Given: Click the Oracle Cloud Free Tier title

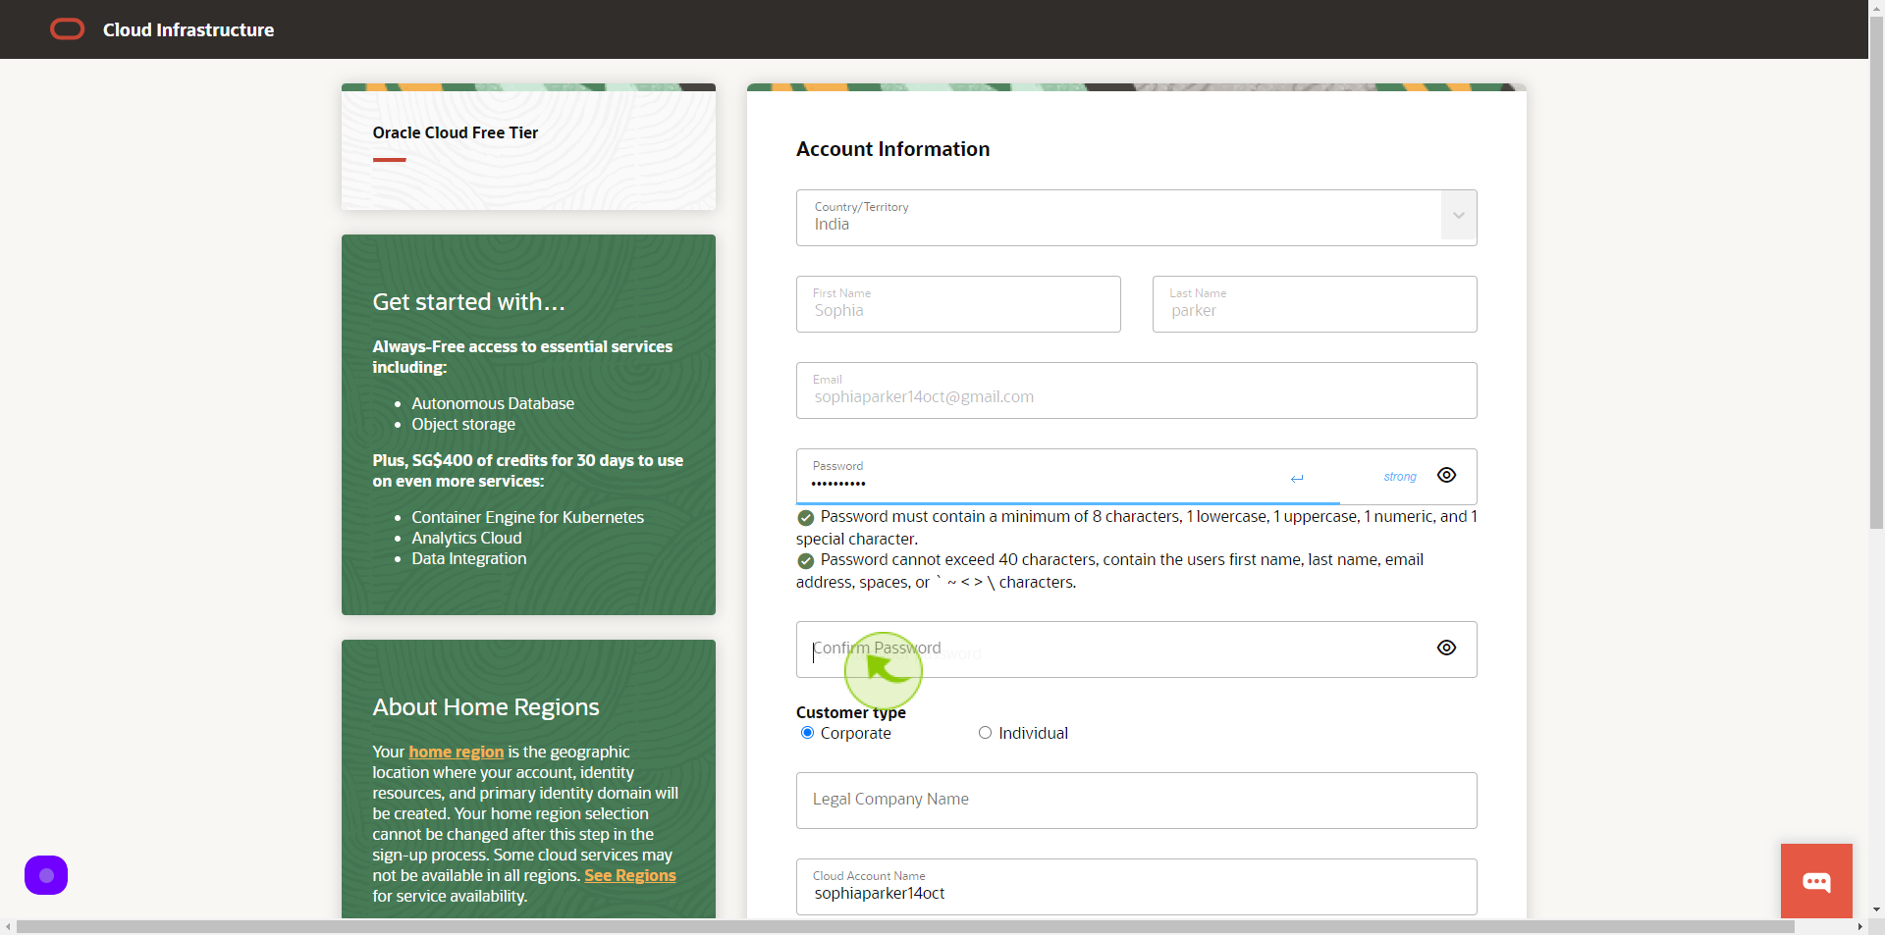Looking at the screenshot, I should point(456,132).
